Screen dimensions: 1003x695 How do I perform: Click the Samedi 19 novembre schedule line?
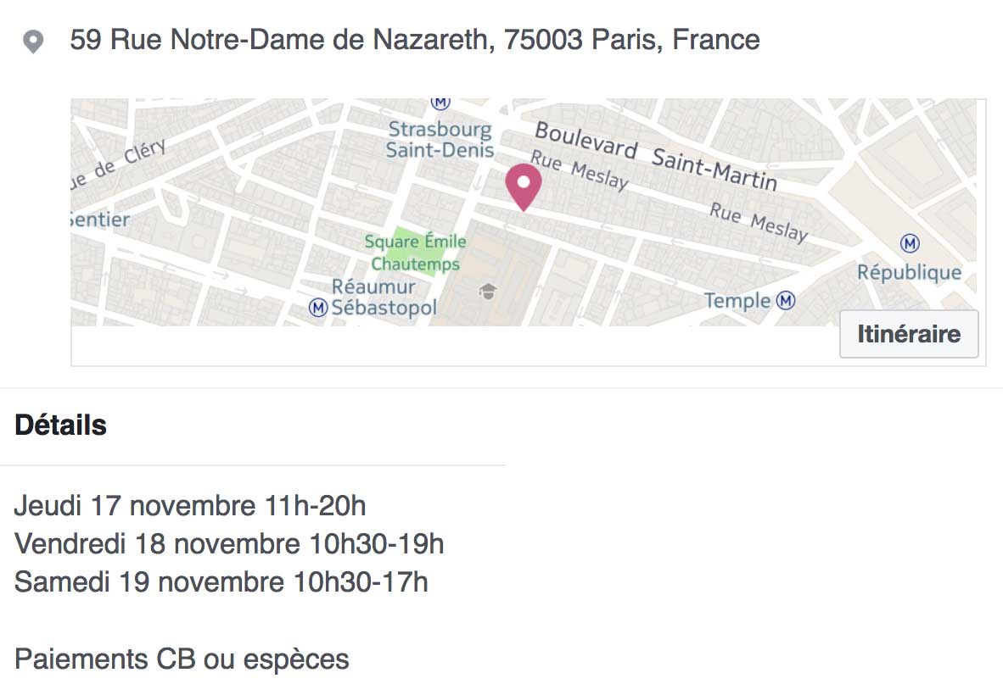coord(221,582)
